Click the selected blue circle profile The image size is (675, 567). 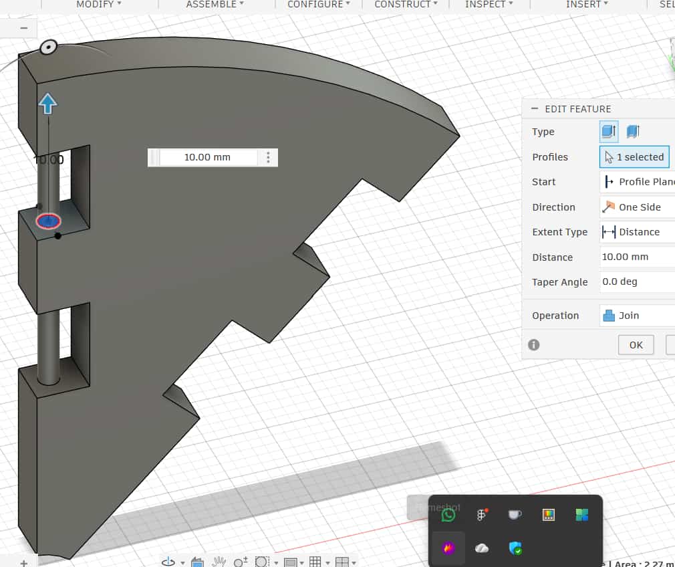click(48, 221)
